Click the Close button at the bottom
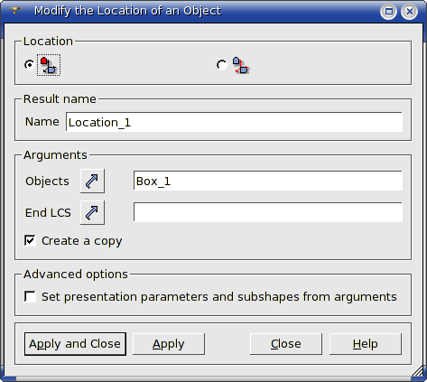Viewport: 427px width, 382px height. [286, 344]
